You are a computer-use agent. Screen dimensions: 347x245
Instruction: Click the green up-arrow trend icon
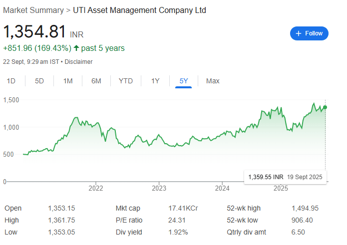click(x=76, y=48)
